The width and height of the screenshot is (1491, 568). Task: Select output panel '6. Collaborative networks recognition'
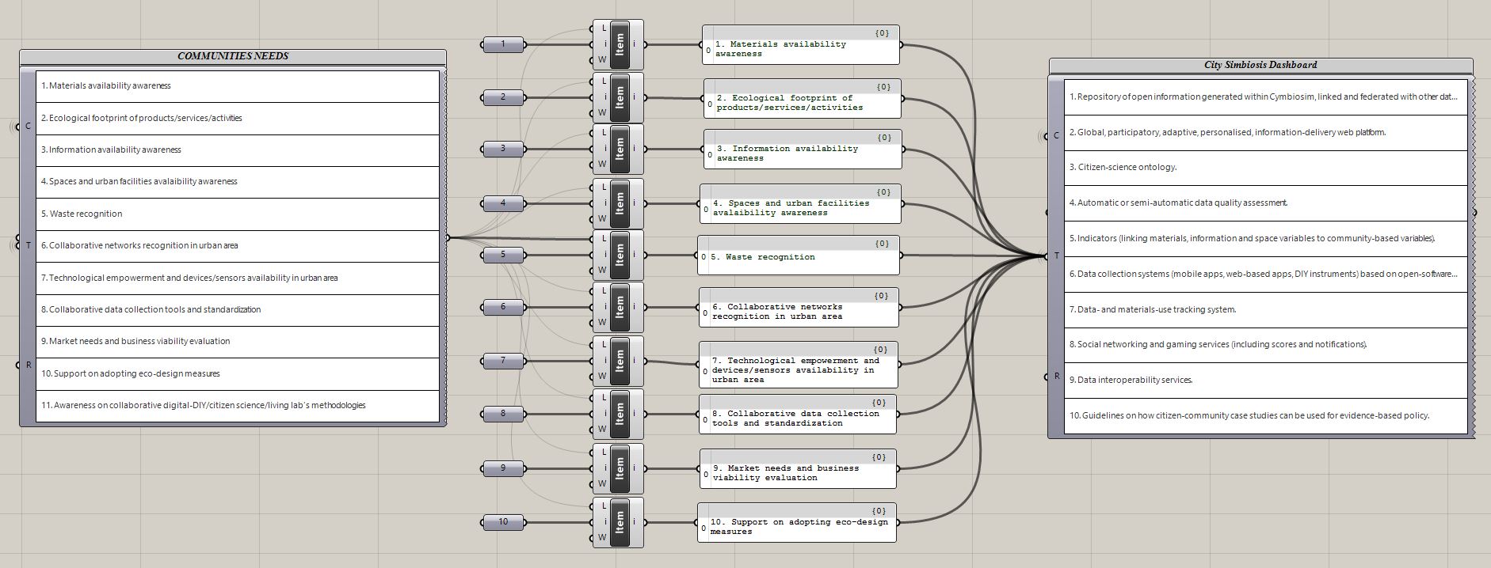click(799, 308)
